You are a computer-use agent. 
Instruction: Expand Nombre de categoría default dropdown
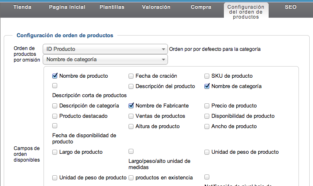(x=105, y=59)
